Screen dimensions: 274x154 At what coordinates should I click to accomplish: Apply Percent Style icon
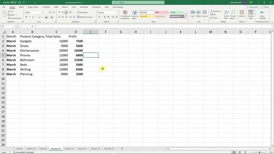105,17
